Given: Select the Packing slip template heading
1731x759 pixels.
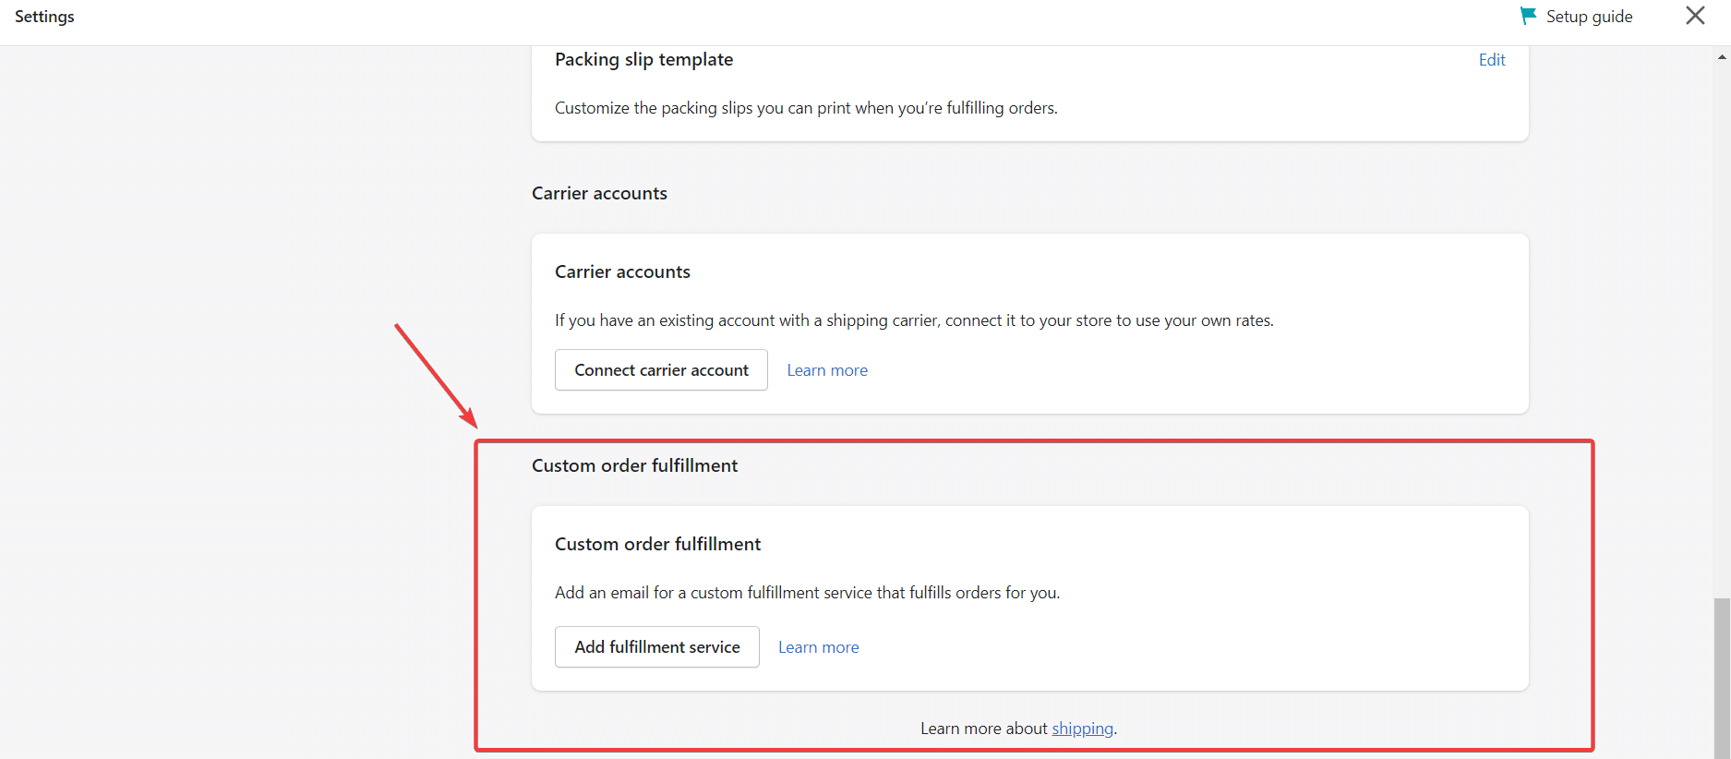Looking at the screenshot, I should [643, 60].
